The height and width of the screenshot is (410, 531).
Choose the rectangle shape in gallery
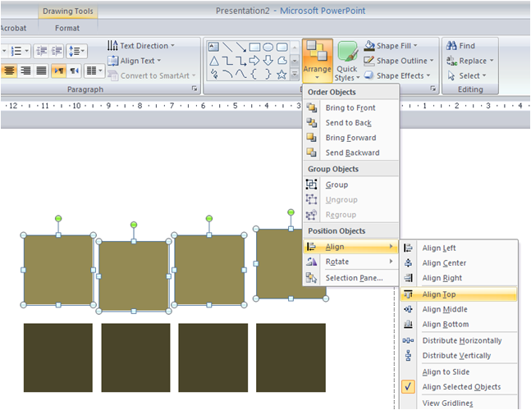tap(254, 47)
